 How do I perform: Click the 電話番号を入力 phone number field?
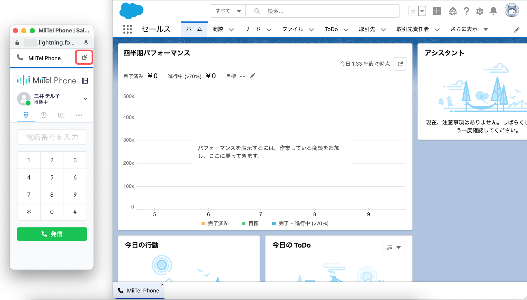[52, 137]
